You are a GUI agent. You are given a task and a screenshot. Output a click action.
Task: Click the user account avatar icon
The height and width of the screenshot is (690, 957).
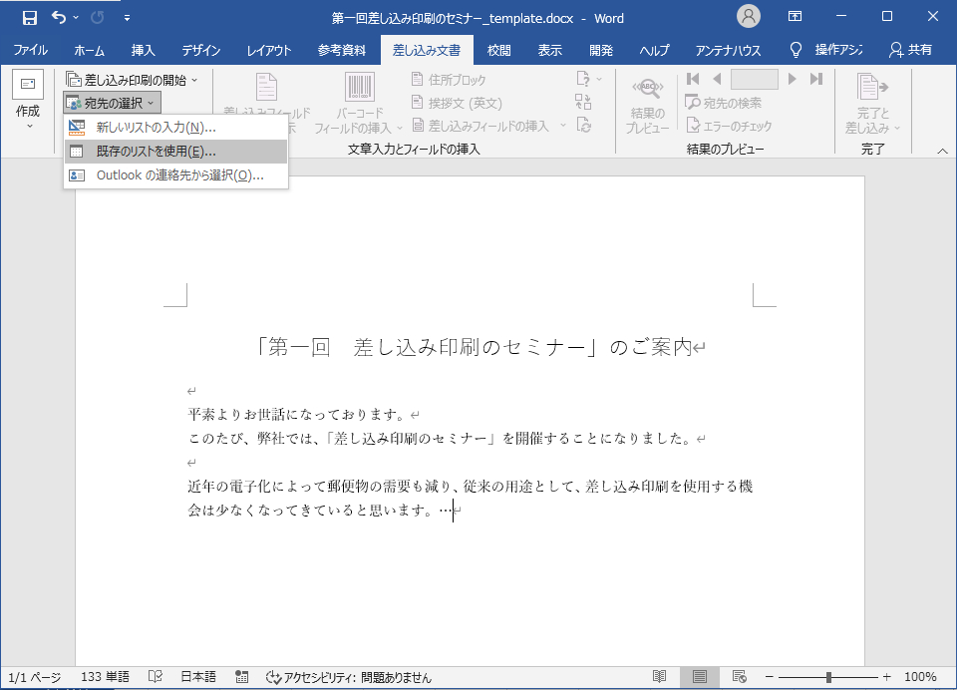tap(748, 17)
